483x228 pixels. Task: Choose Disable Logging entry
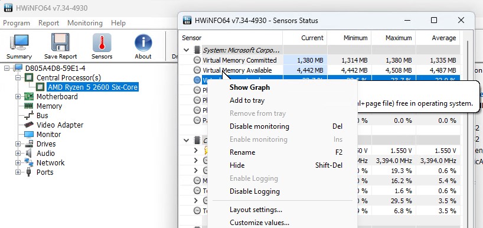(254, 191)
